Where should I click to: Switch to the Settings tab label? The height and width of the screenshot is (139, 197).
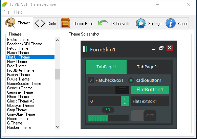click(x=155, y=24)
